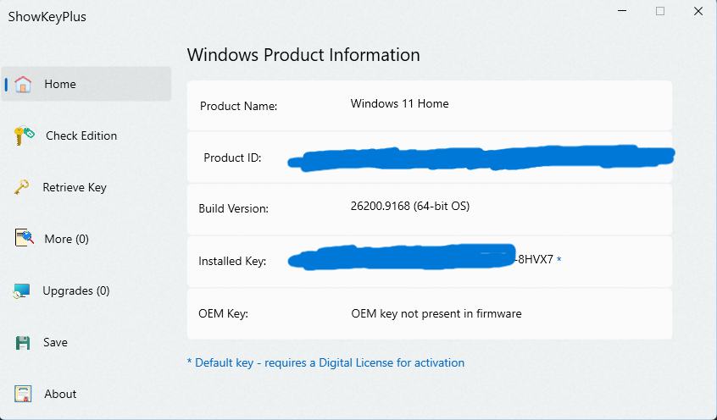Click the Installed Key label
Viewport: 717px width, 420px height.
tap(232, 262)
